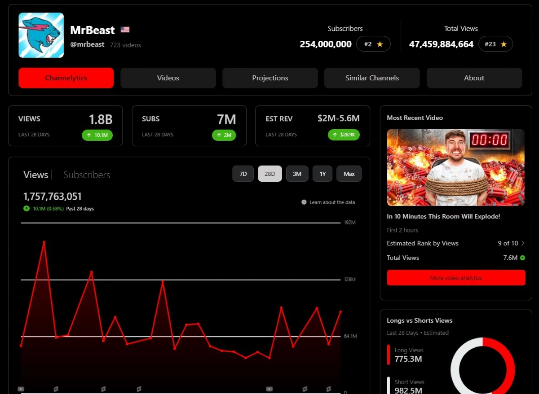Open the most recent video thumbnail

coord(456,167)
